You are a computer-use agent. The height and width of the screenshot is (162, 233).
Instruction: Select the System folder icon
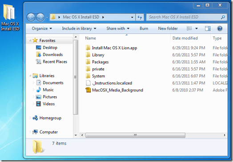point(88,76)
